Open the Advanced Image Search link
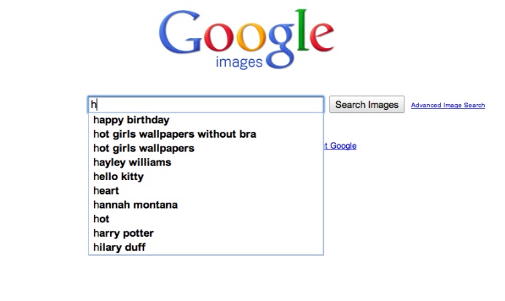The width and height of the screenshot is (505, 301). (x=447, y=106)
